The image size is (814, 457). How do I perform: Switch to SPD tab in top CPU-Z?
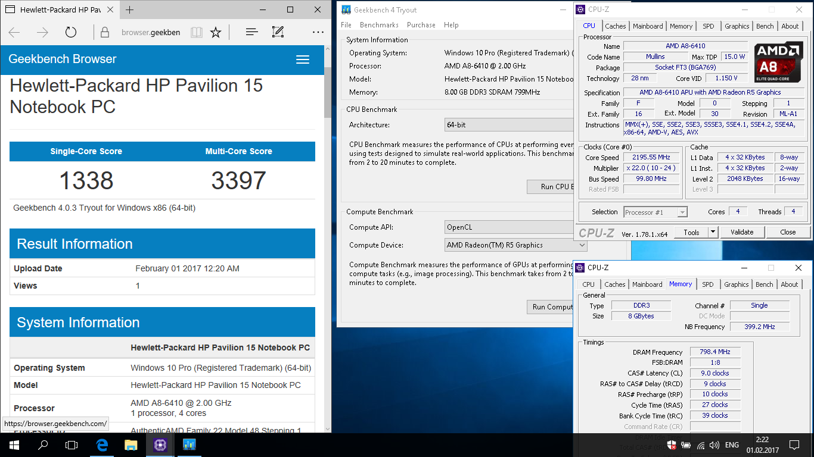(708, 26)
